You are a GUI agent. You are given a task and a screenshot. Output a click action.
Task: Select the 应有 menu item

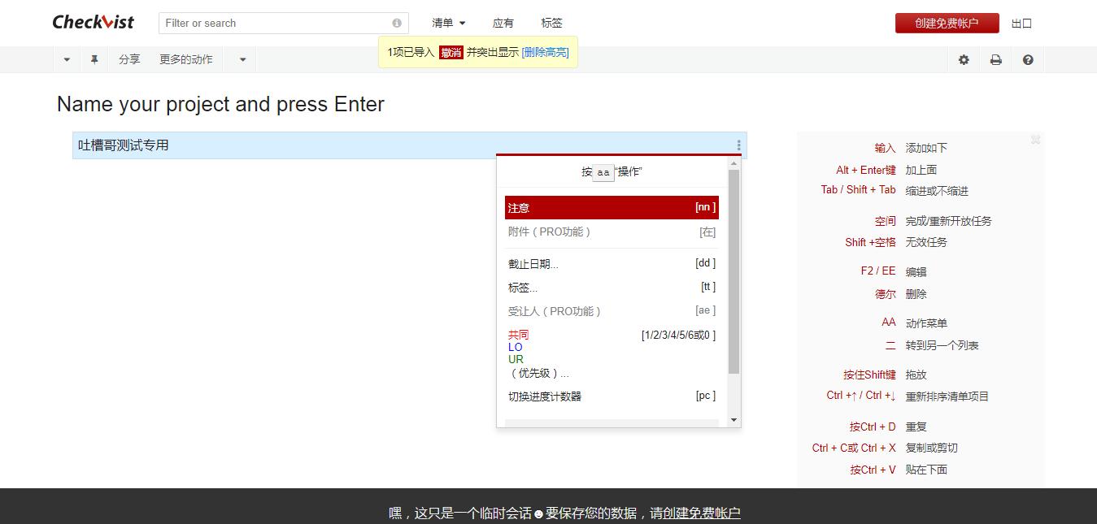[503, 23]
